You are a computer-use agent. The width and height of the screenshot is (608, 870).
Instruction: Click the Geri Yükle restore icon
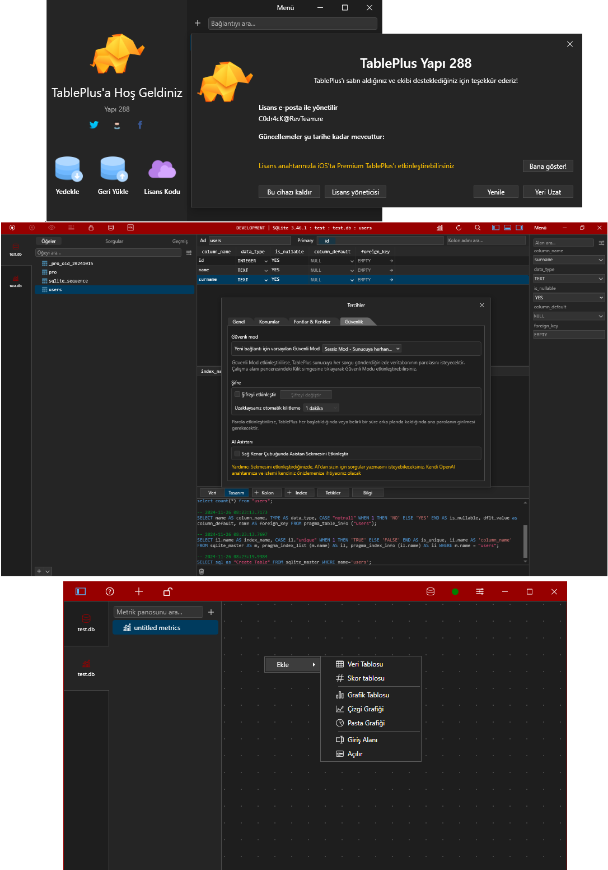(x=114, y=169)
